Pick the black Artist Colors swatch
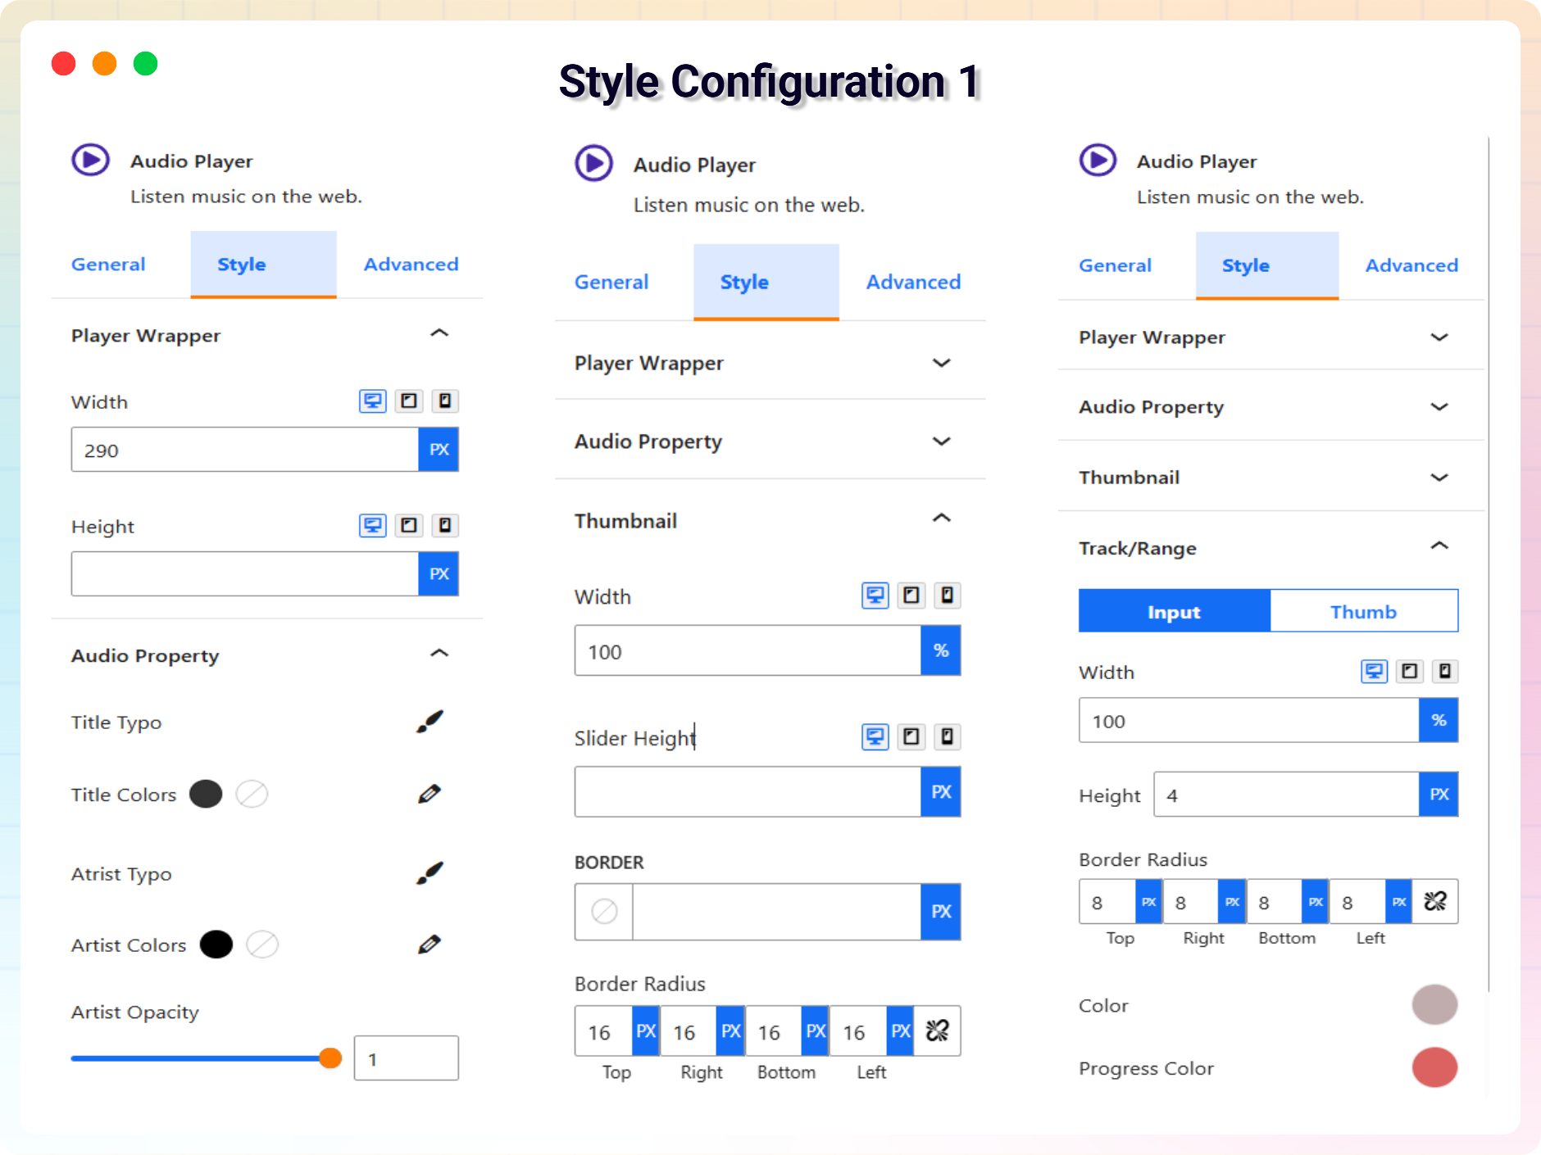The image size is (1541, 1155). (216, 944)
